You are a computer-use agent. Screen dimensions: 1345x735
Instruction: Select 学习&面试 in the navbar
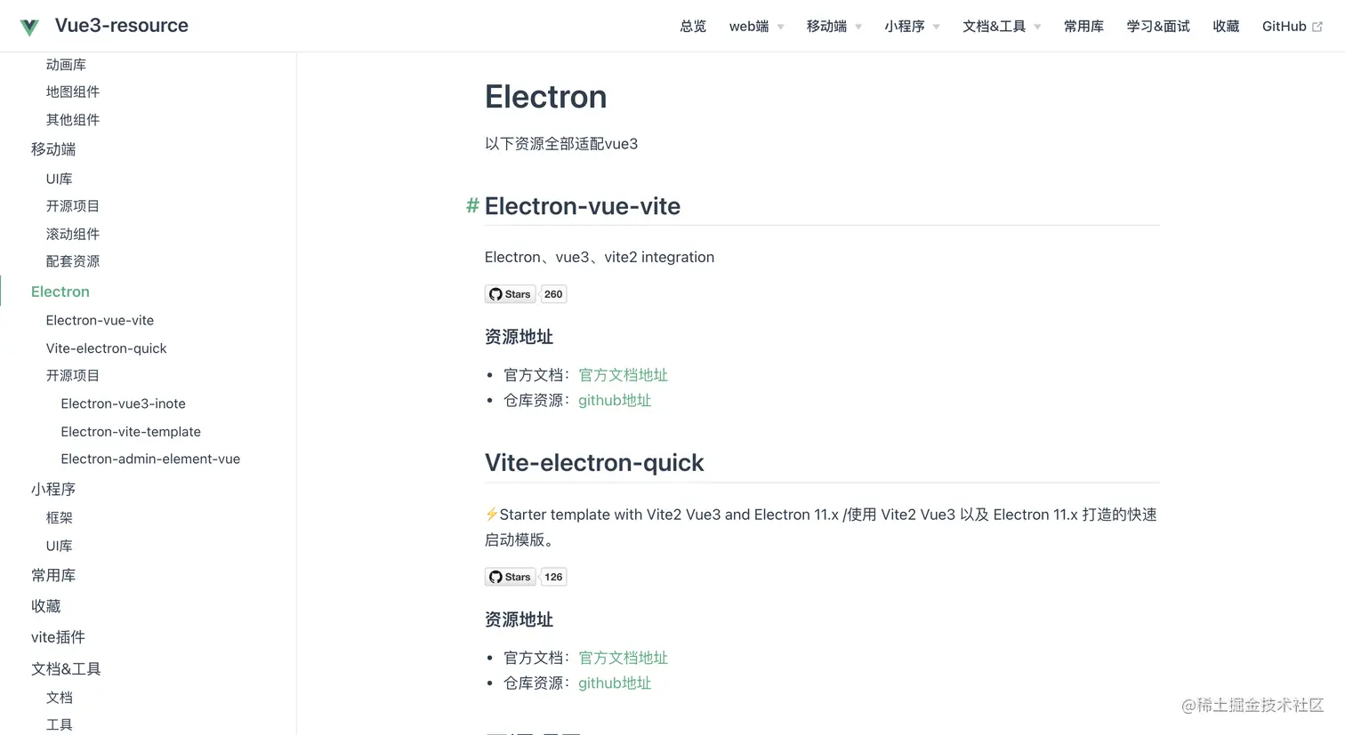tap(1157, 27)
